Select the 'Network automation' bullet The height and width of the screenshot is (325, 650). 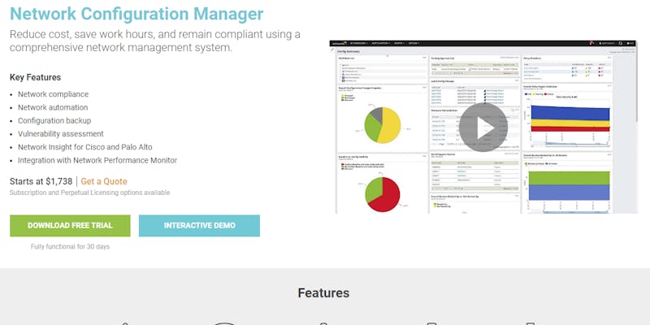[53, 107]
